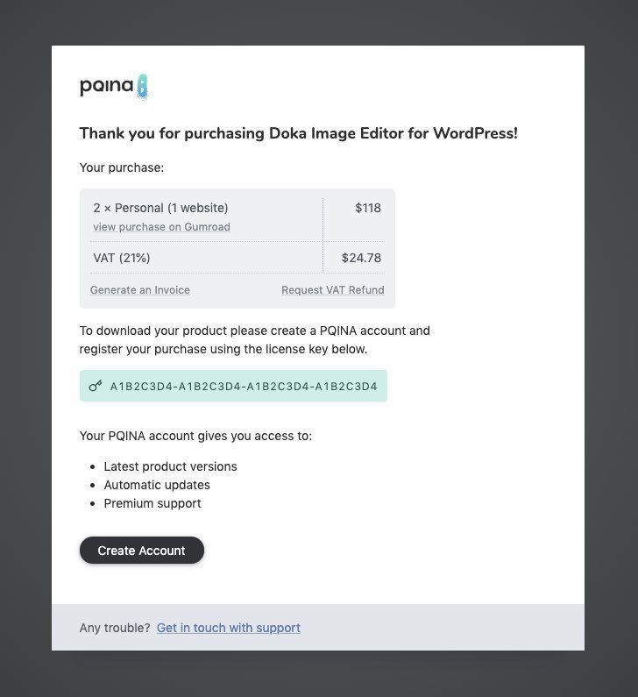Click the Any trouble? footer text

114,628
